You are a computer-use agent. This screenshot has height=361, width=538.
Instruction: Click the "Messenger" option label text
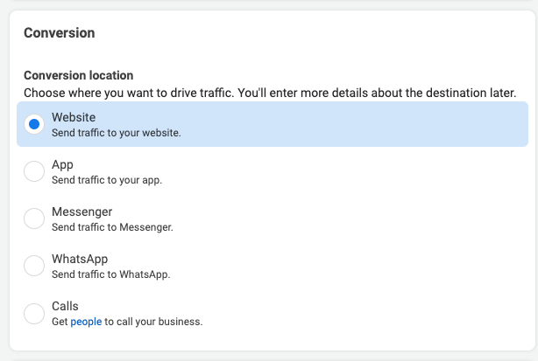(x=81, y=212)
